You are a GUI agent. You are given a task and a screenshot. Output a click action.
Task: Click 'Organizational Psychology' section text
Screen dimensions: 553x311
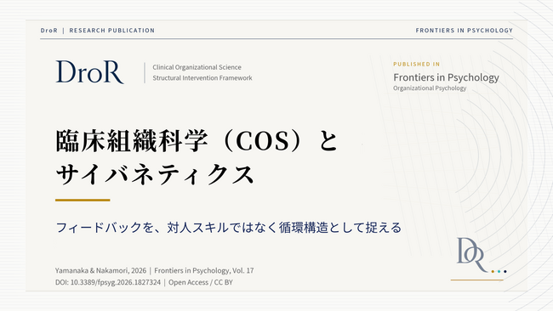click(430, 88)
